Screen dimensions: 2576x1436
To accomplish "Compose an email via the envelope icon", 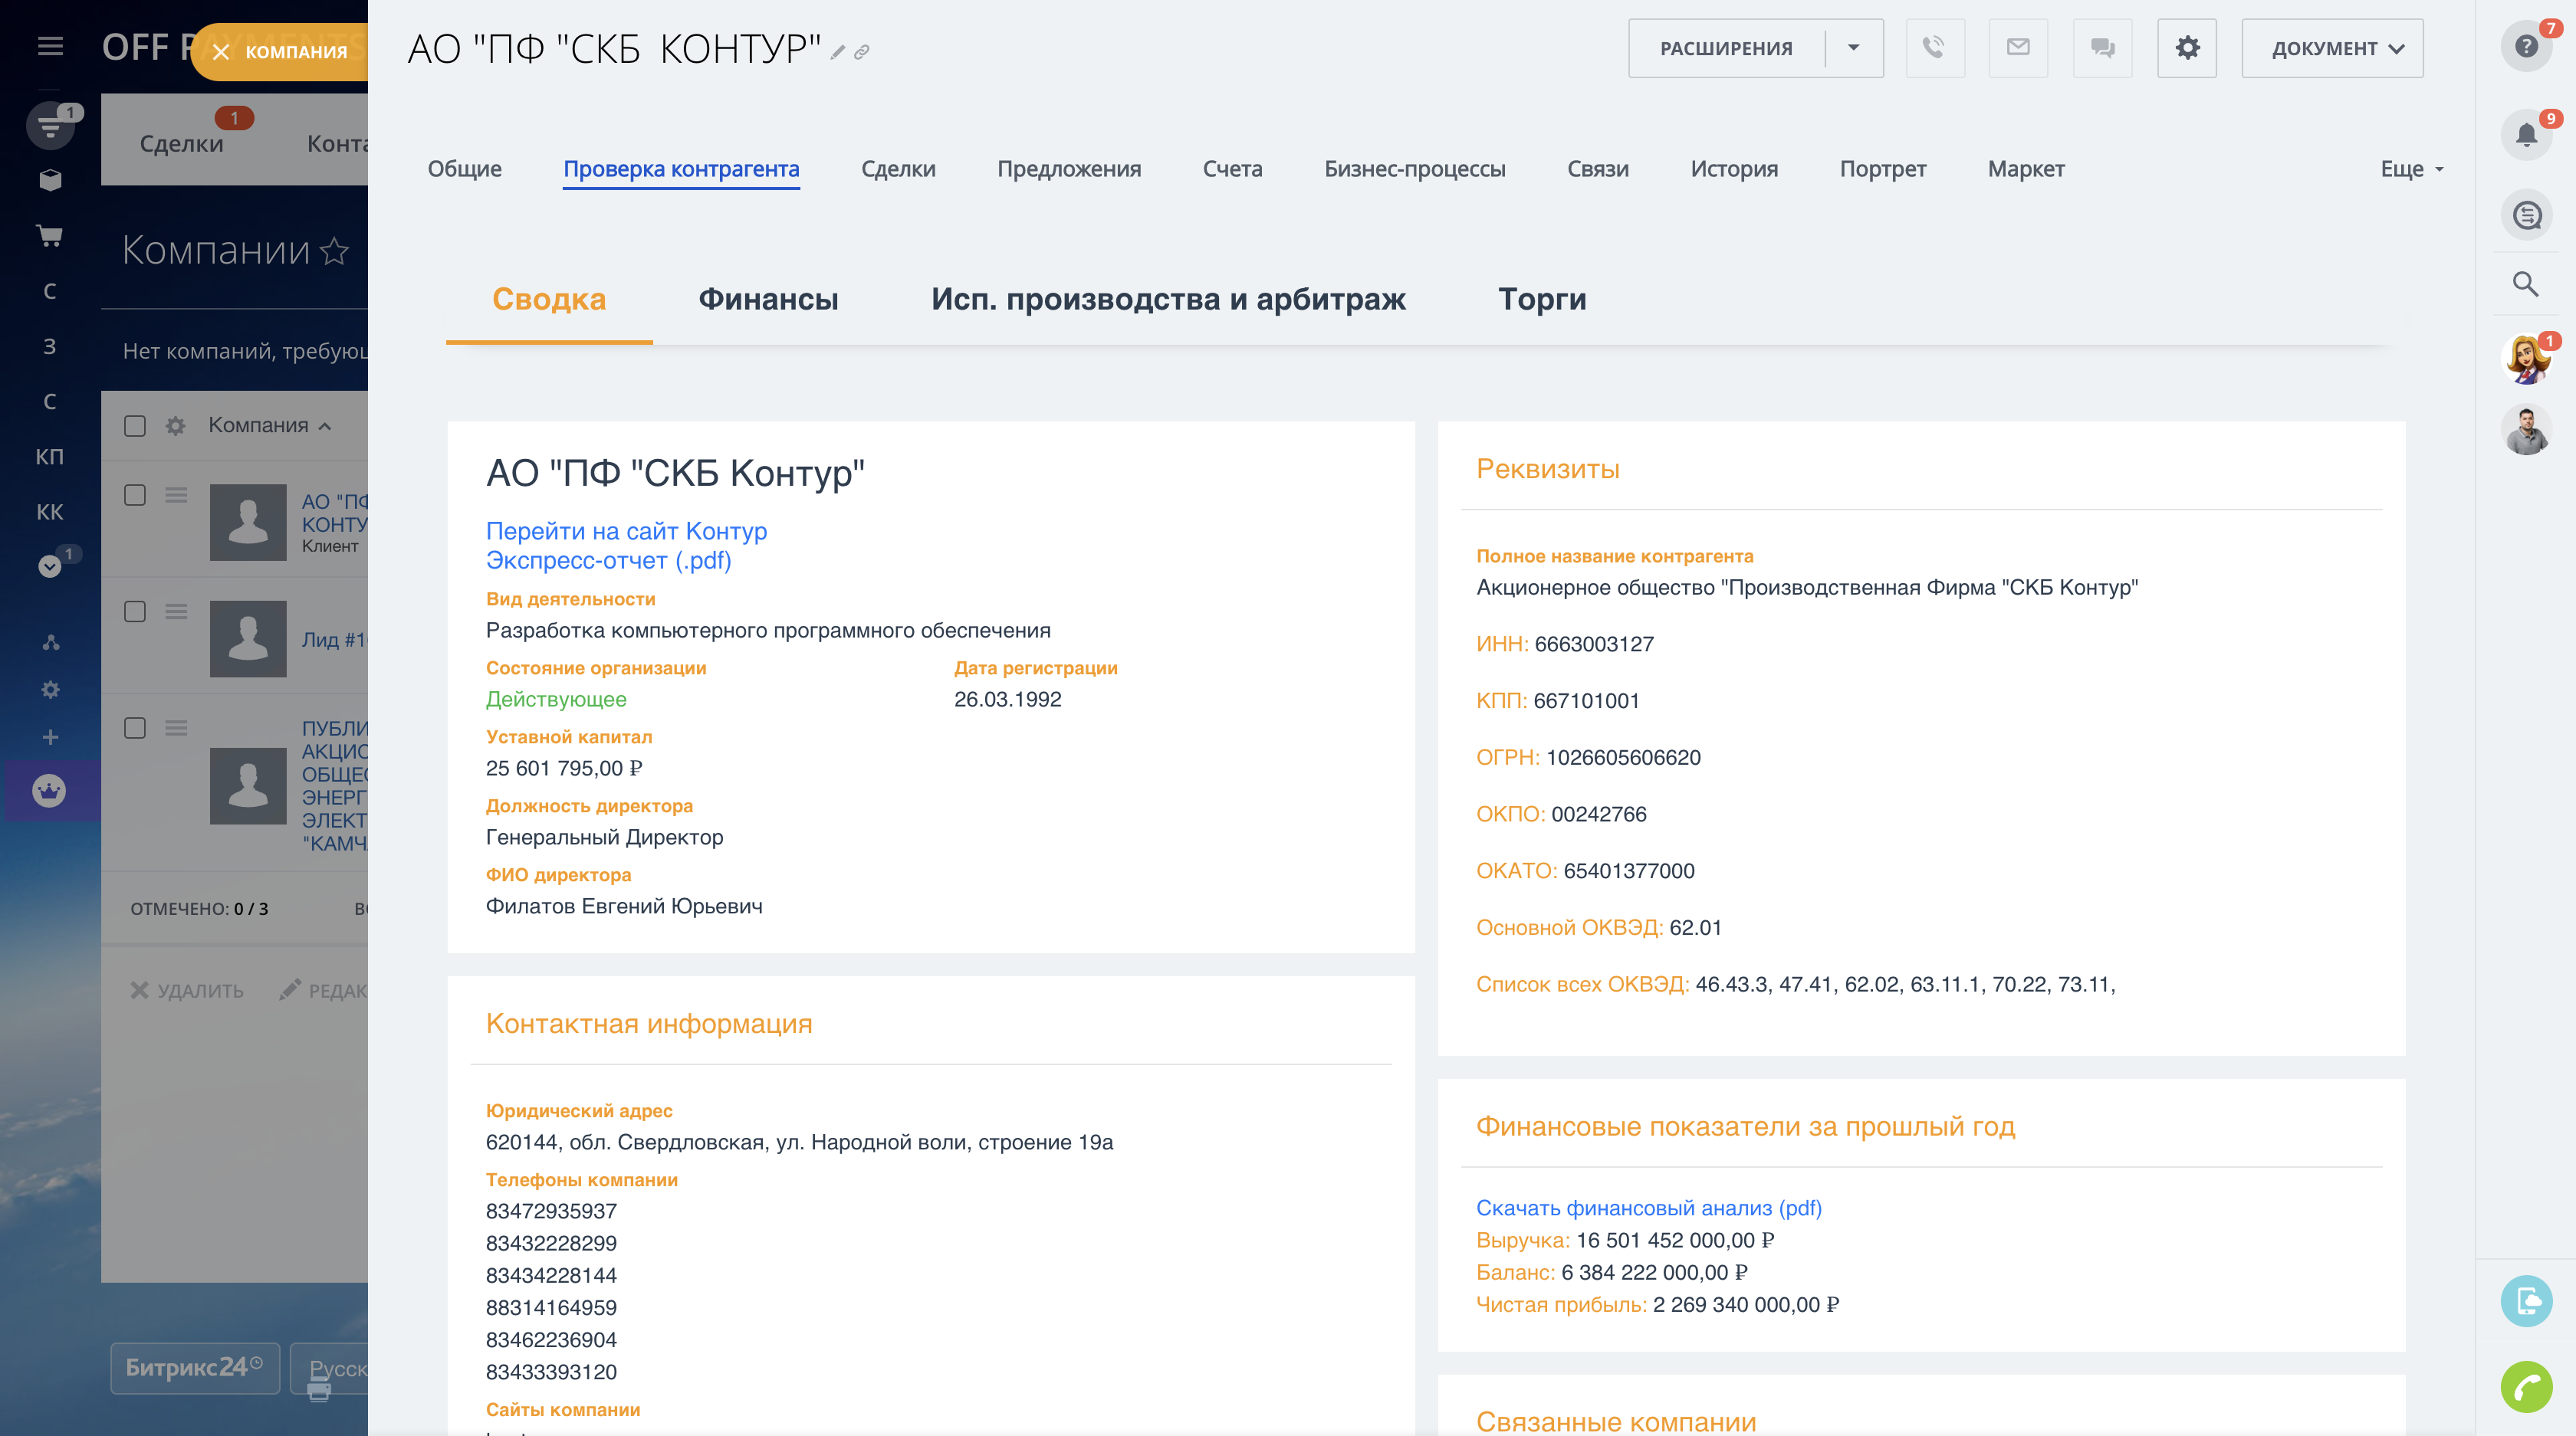I will [2018, 47].
